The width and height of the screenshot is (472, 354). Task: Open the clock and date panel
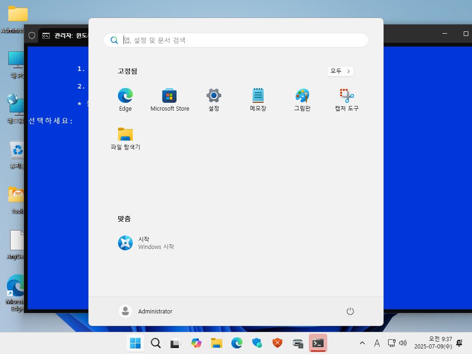(433, 343)
